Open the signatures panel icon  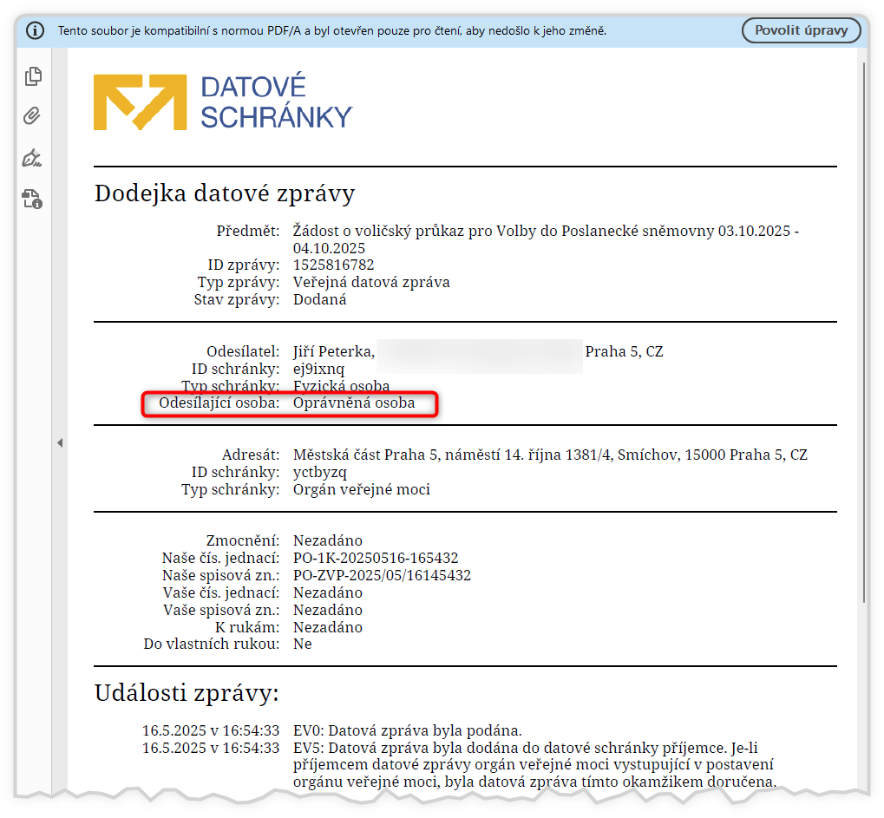click(x=32, y=159)
